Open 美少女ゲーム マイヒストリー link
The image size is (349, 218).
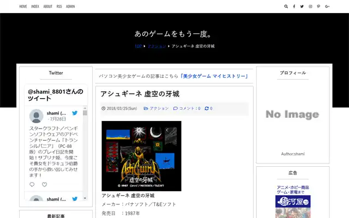coord(214,76)
